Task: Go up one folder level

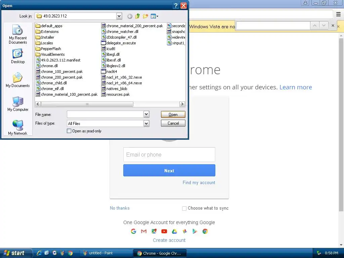Action: [137, 16]
